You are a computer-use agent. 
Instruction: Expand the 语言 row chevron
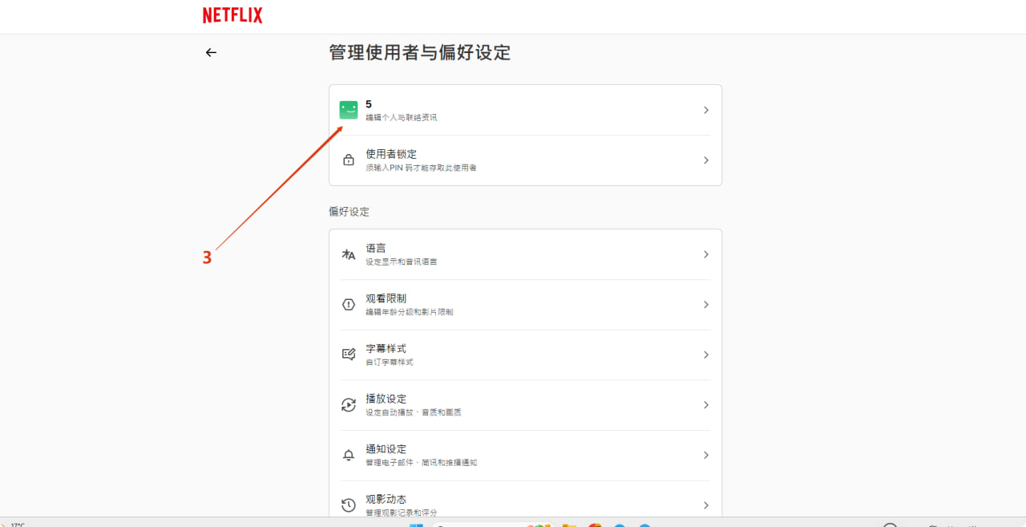pyautogui.click(x=706, y=254)
